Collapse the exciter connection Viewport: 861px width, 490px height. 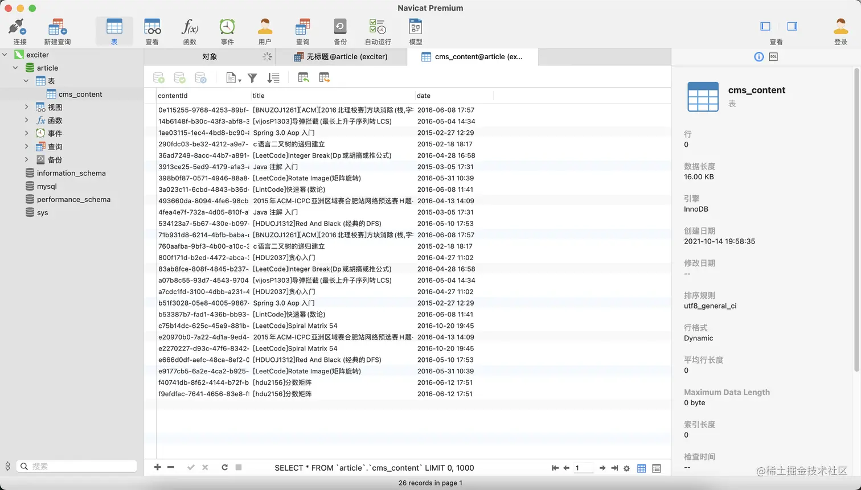coord(5,55)
